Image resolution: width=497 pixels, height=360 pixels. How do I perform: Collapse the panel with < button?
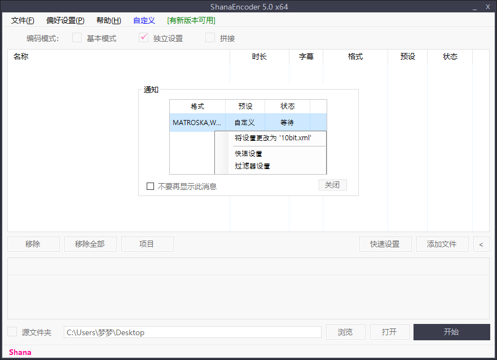pyautogui.click(x=480, y=244)
